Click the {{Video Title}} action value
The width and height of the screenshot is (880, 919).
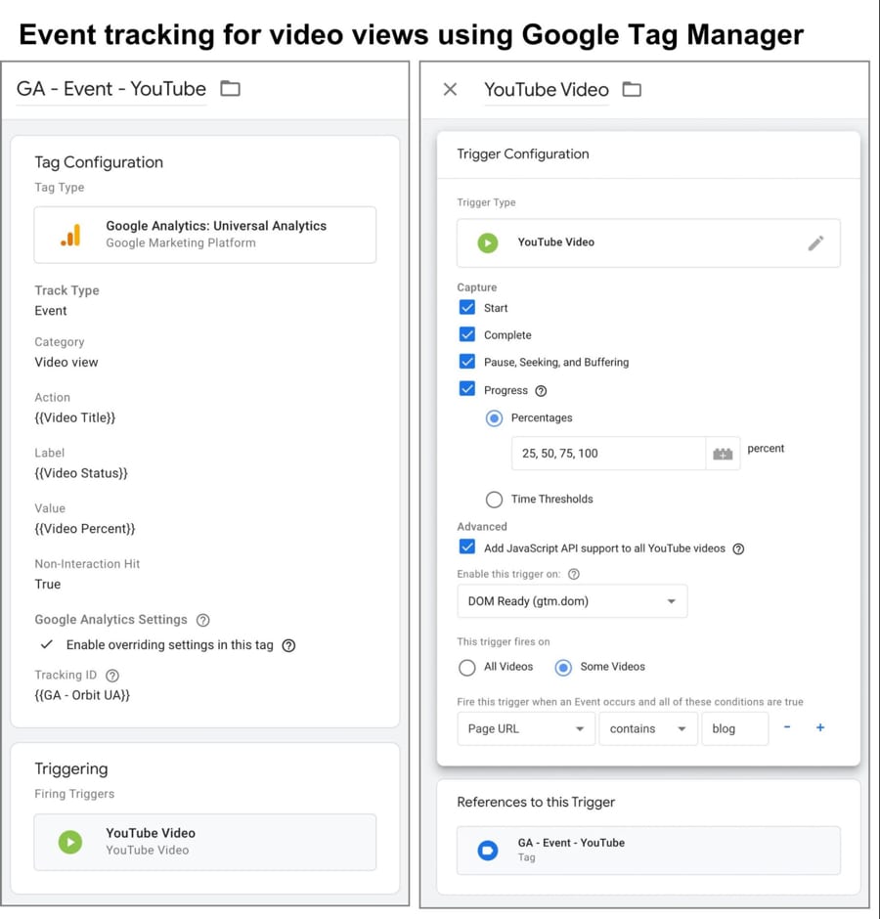[75, 417]
